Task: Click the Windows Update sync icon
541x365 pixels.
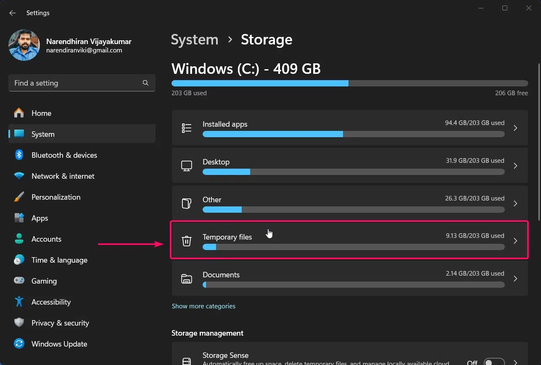Action: [19, 344]
